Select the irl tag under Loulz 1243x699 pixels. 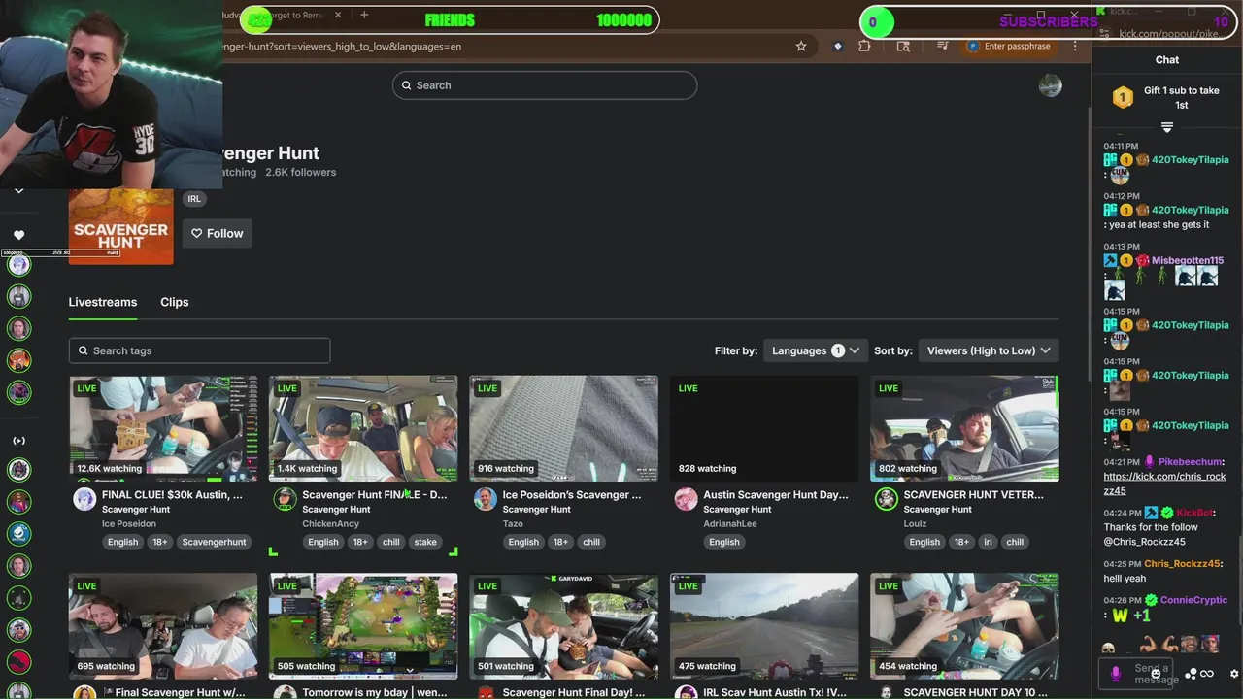coord(988,542)
